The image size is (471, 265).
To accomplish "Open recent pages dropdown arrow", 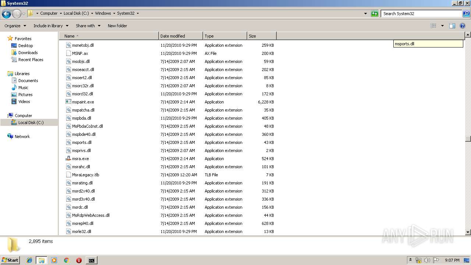I will 24,14.
